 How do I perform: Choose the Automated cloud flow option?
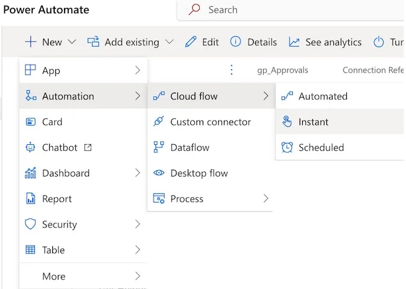tap(341, 96)
